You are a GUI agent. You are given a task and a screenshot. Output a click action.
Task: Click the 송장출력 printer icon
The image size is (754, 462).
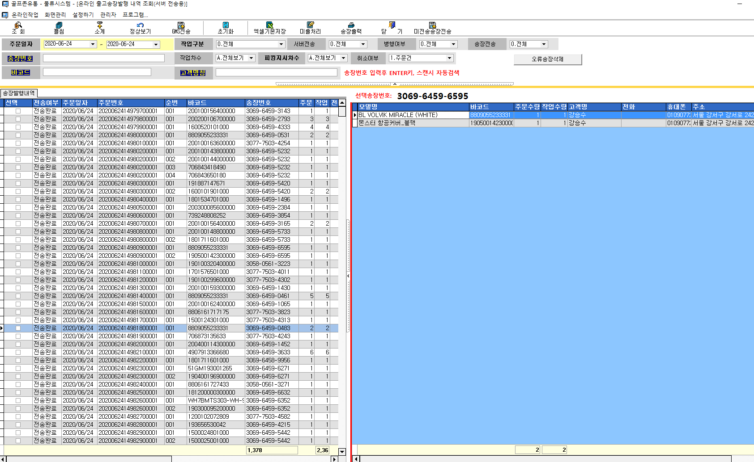coord(351,25)
